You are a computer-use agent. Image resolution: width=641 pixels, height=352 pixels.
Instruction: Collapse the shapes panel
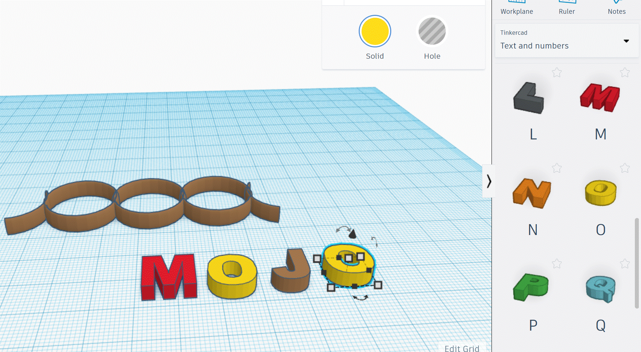click(490, 181)
